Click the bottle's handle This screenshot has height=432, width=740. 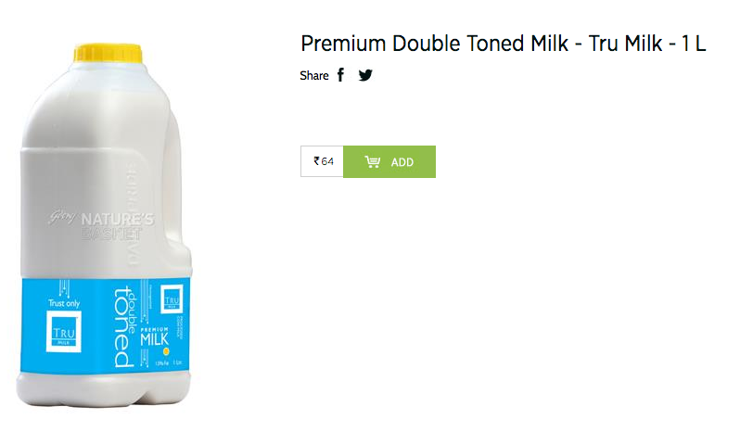click(177, 188)
